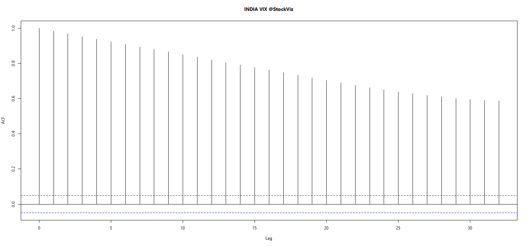Select the x-axis tick label 30
Image resolution: width=528 pixels, height=246 pixels.
coord(470,227)
